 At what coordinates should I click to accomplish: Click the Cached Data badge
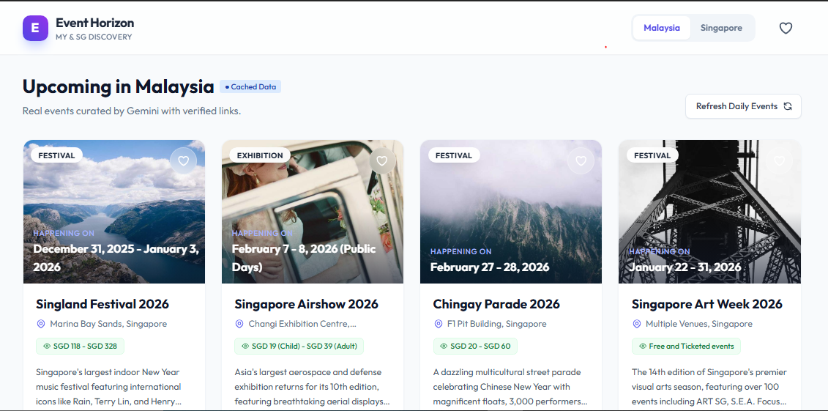pos(250,86)
